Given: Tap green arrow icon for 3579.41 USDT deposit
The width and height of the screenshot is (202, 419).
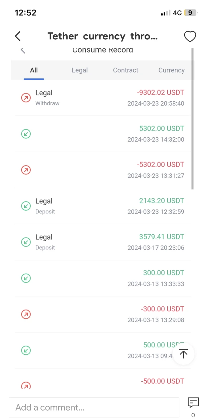Looking at the screenshot, I should 26,242.
